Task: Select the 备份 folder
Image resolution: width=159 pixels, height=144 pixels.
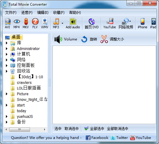Action: click(21, 122)
